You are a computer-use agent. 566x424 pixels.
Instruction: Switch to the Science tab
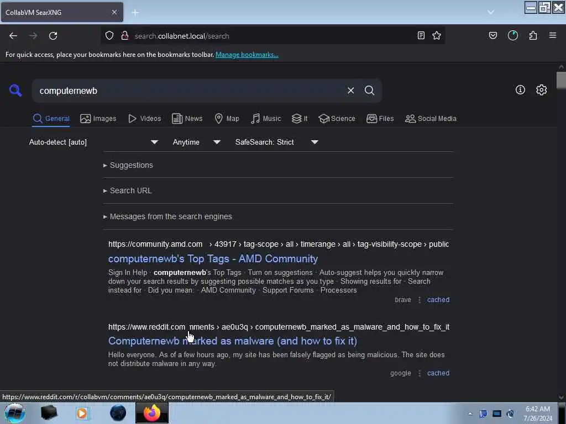point(337,119)
